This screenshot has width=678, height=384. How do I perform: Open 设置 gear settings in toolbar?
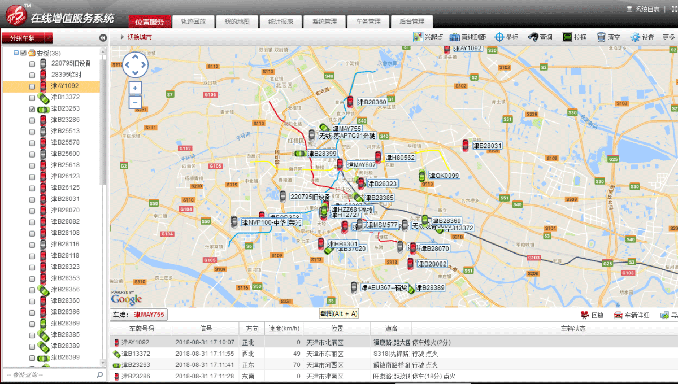(x=635, y=37)
